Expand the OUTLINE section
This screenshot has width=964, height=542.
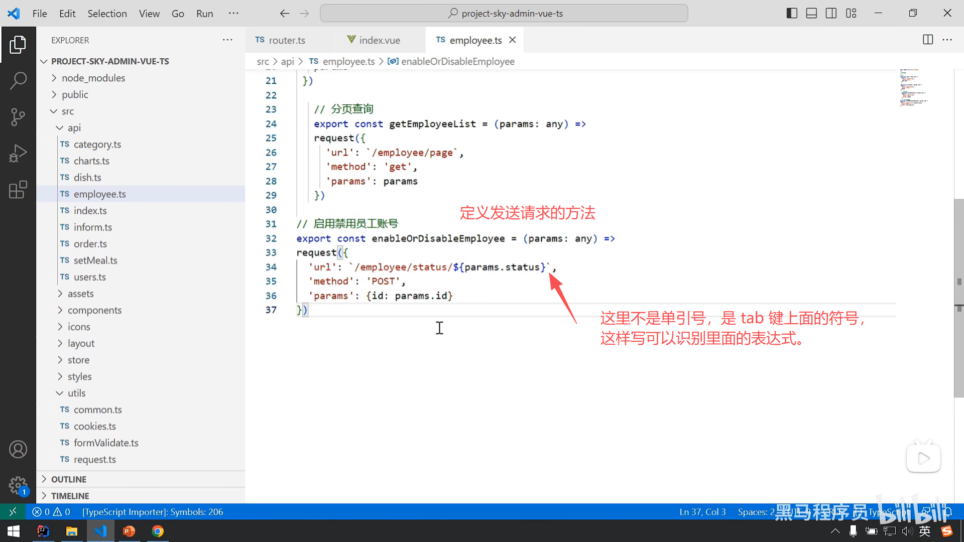click(69, 479)
